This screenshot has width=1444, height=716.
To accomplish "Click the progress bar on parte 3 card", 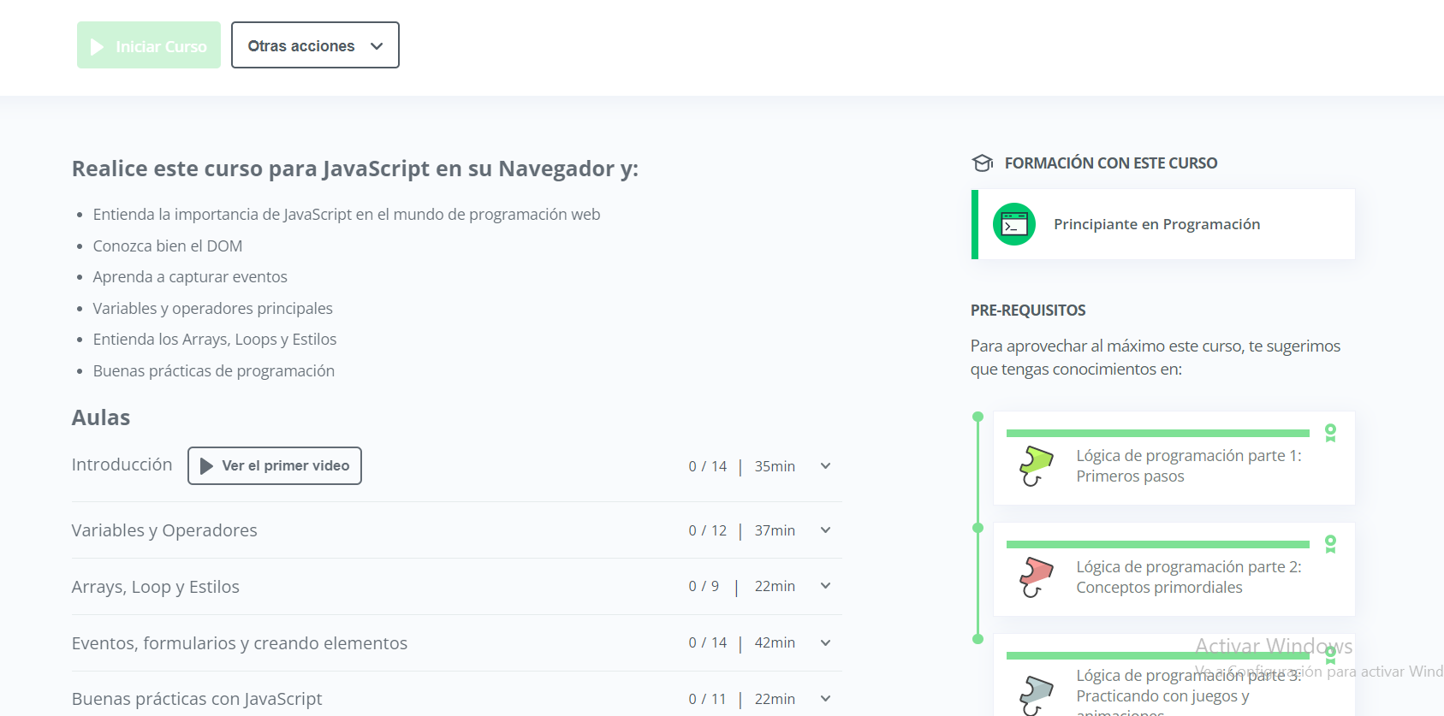I will [x=1158, y=655].
